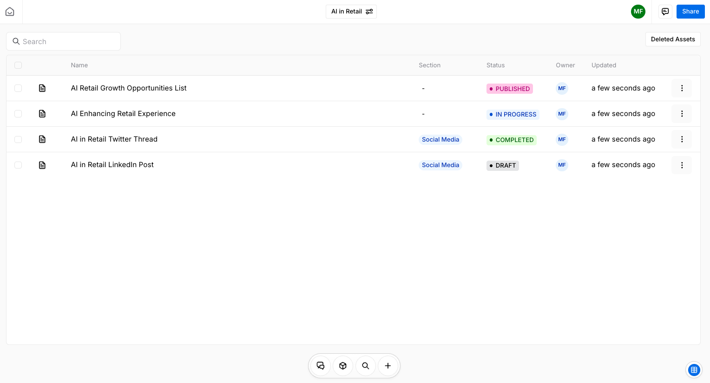
Task: Click the blue table view icon
Action: (694, 370)
